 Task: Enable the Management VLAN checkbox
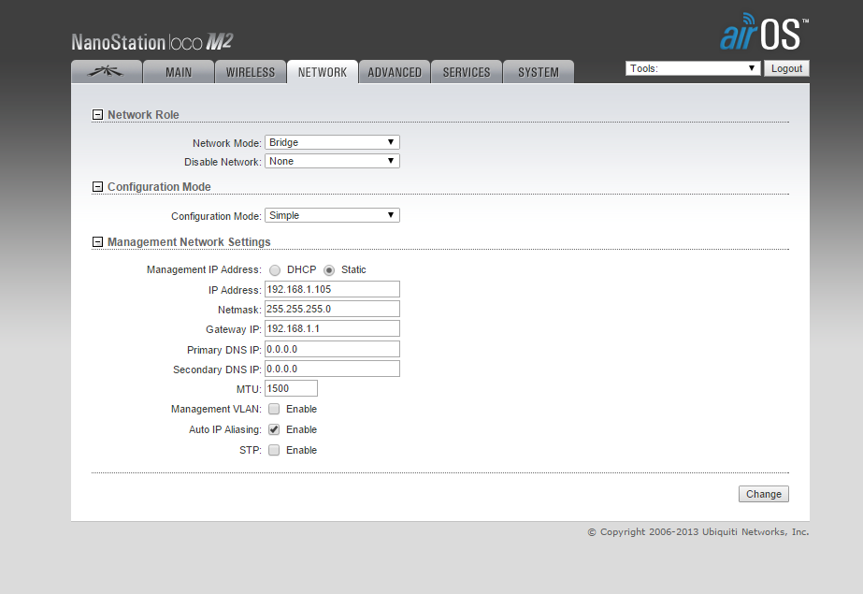pyautogui.click(x=274, y=409)
